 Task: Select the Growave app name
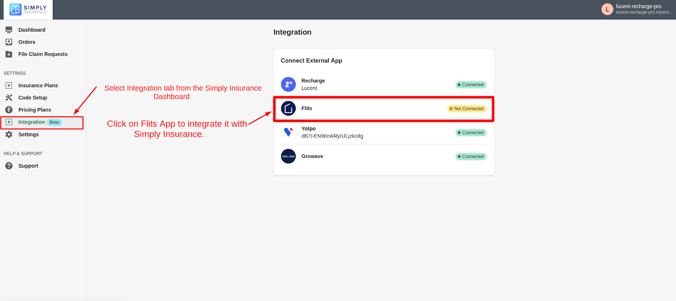tap(312, 156)
